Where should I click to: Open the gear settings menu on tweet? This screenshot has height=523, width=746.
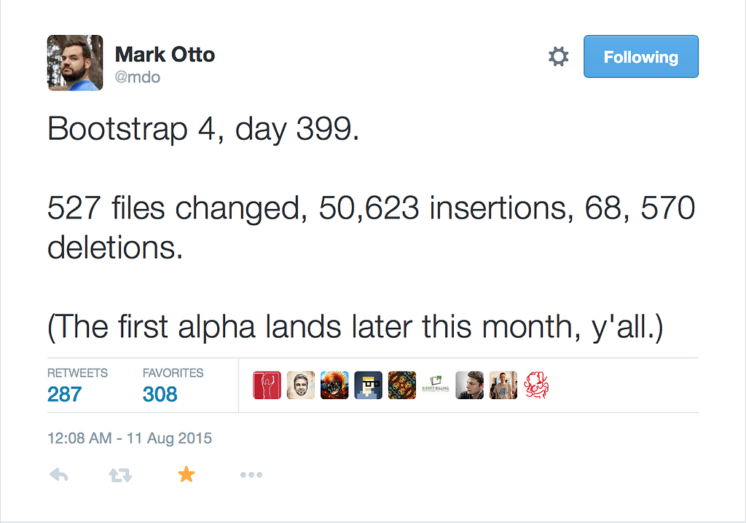pos(558,57)
